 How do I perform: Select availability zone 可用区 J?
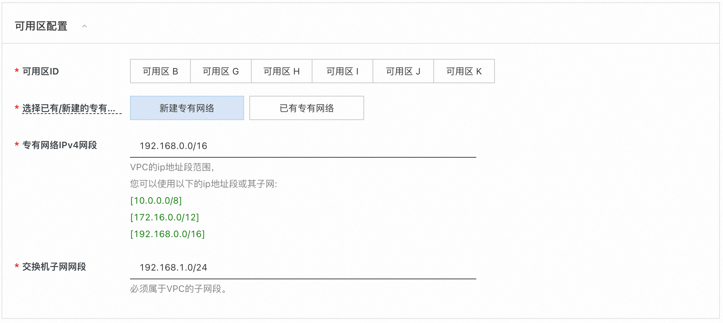pos(403,71)
